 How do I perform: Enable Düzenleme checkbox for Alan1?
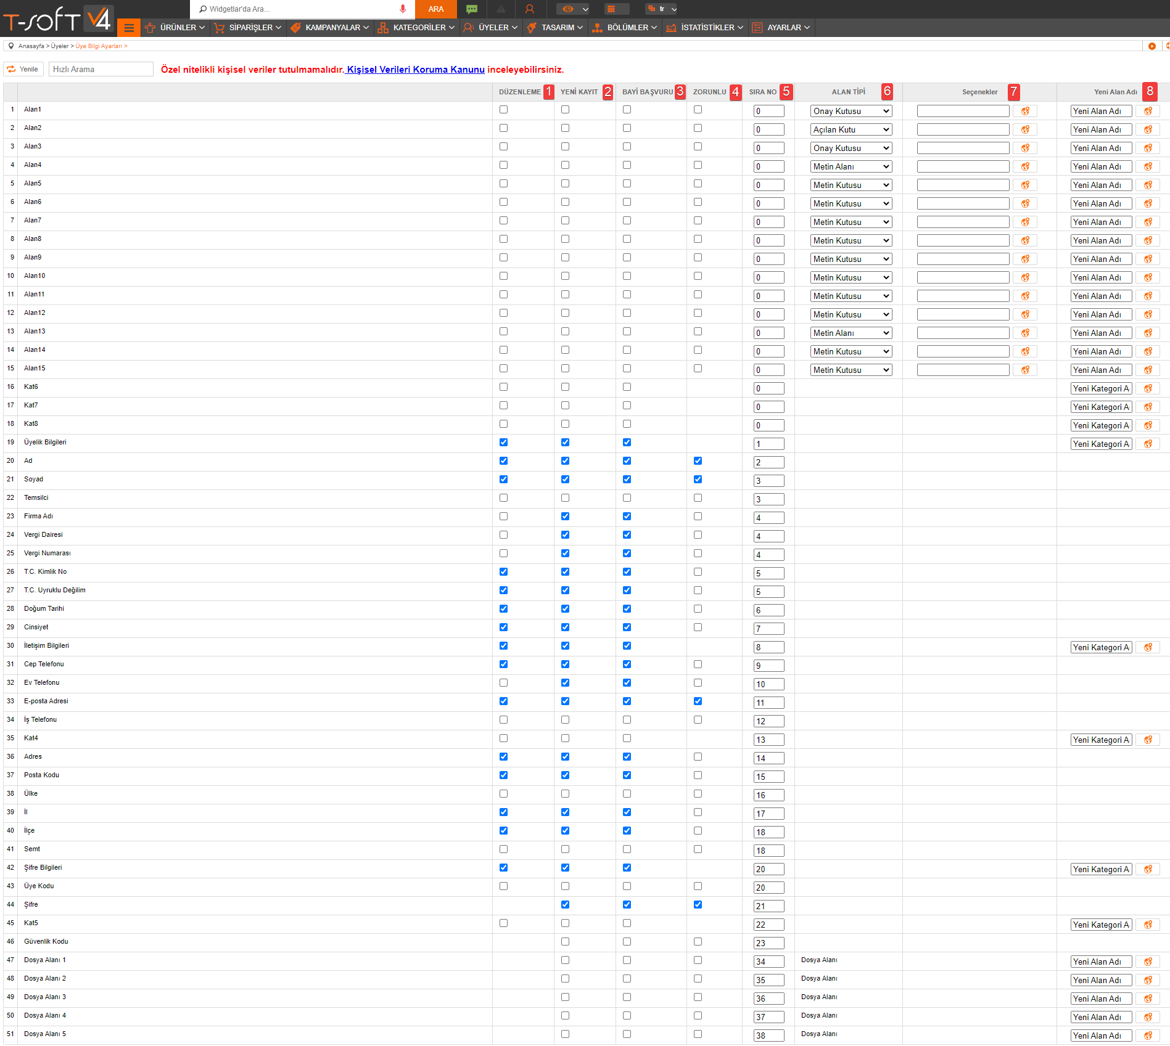point(503,109)
